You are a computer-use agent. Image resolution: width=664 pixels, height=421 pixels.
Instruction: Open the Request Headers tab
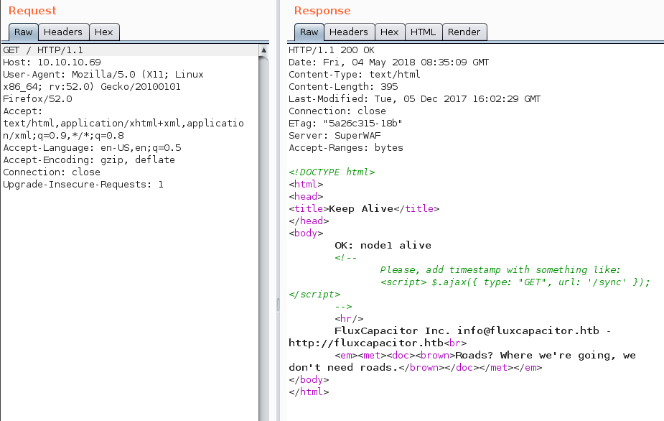[x=63, y=32]
